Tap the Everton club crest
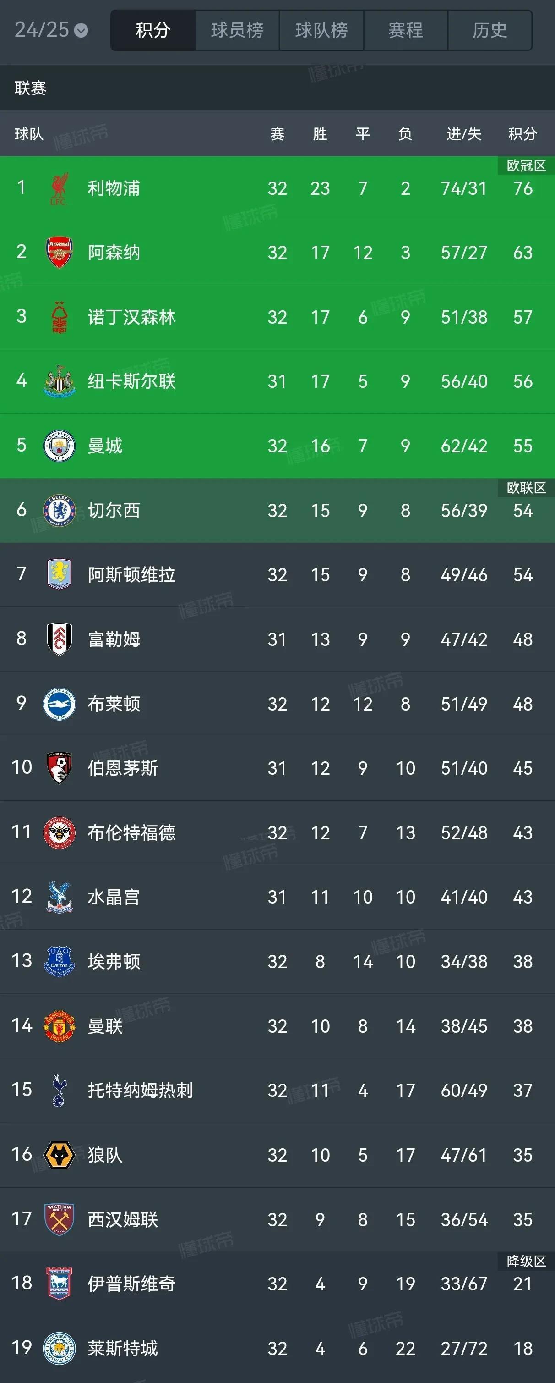Image resolution: width=555 pixels, height=1383 pixels. pos(59,962)
